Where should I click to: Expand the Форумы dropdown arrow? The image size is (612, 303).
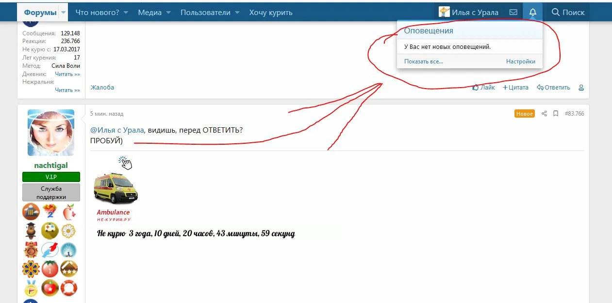point(62,12)
